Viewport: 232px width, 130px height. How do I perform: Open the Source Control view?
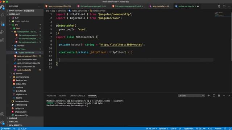point(3,23)
